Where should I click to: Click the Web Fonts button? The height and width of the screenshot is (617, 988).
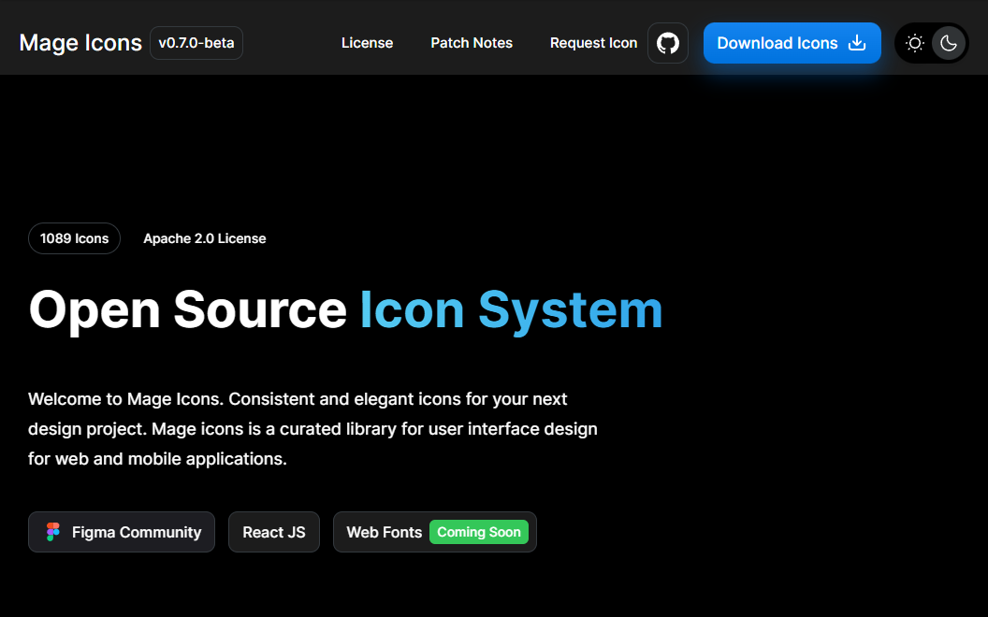[384, 532]
